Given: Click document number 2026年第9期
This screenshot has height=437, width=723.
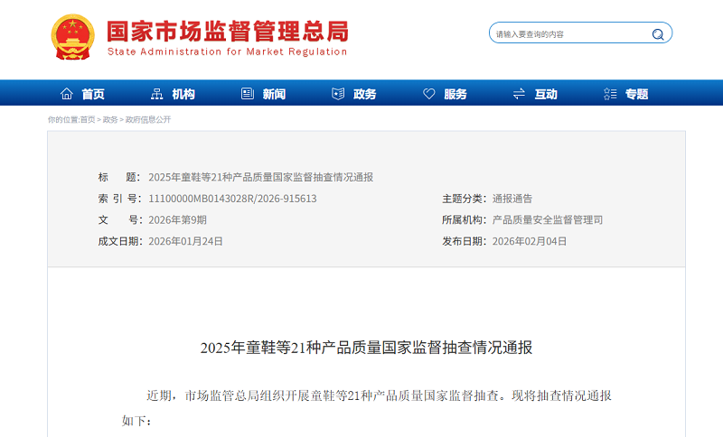Looking at the screenshot, I should tap(177, 220).
